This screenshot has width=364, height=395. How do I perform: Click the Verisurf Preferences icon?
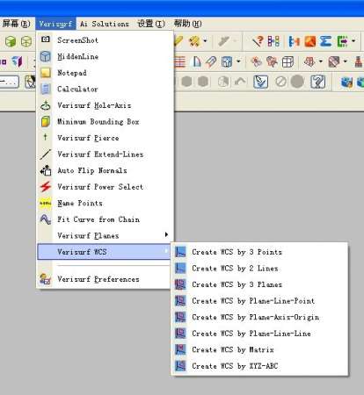pyautogui.click(x=46, y=279)
